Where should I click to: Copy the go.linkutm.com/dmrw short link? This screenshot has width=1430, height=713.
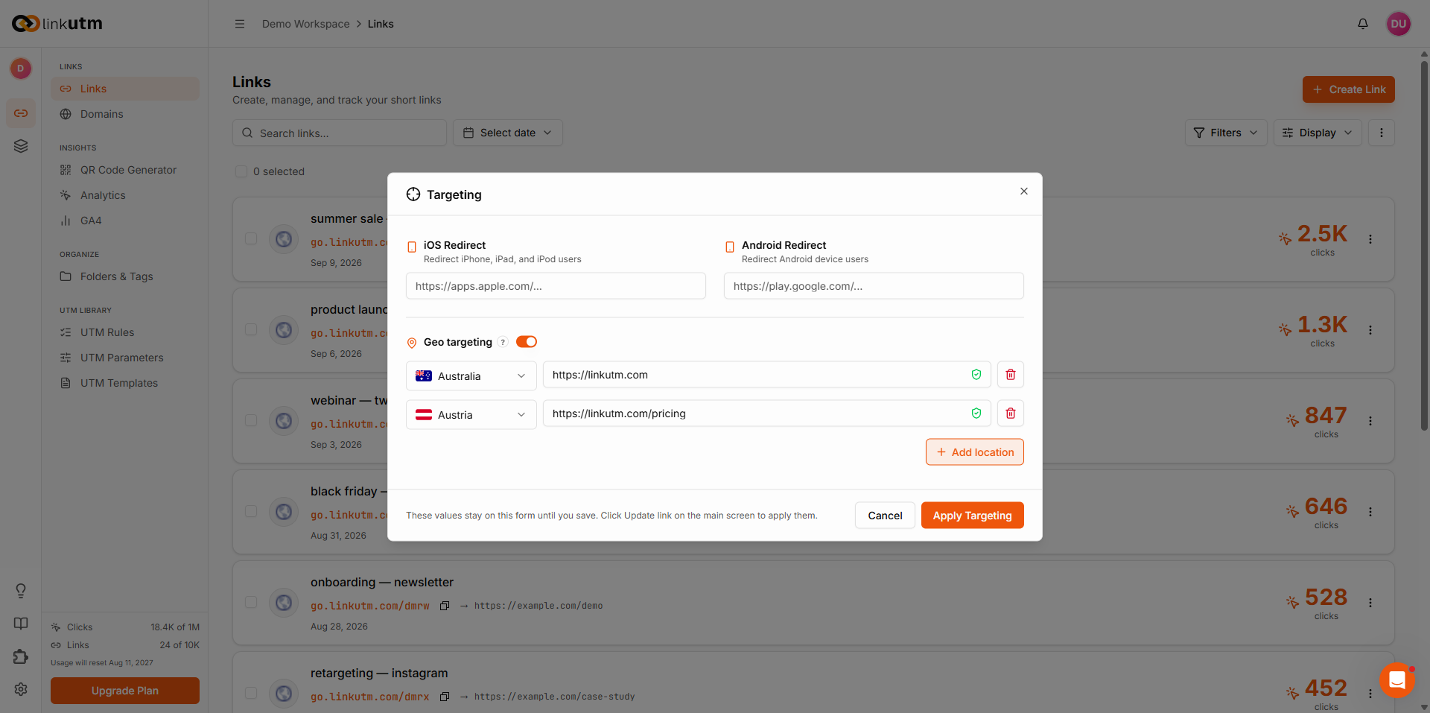click(x=445, y=606)
